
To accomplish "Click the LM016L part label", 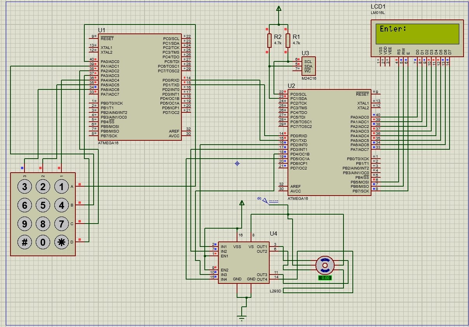I will tap(377, 13).
